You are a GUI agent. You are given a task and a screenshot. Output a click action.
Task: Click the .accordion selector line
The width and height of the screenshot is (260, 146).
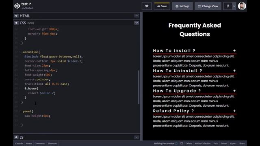click(x=31, y=52)
